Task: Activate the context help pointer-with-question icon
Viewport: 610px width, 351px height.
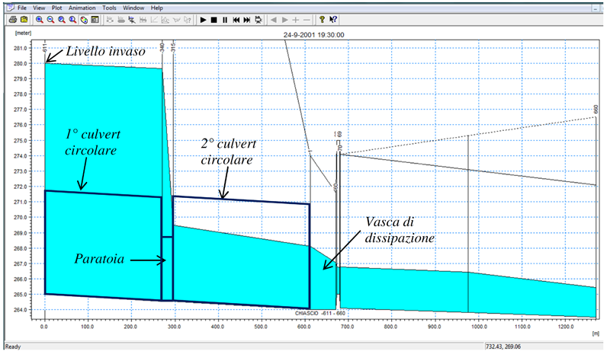Action: click(x=333, y=19)
